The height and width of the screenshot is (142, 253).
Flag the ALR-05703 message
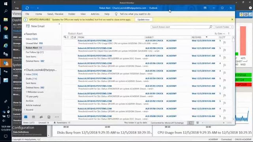225,88
